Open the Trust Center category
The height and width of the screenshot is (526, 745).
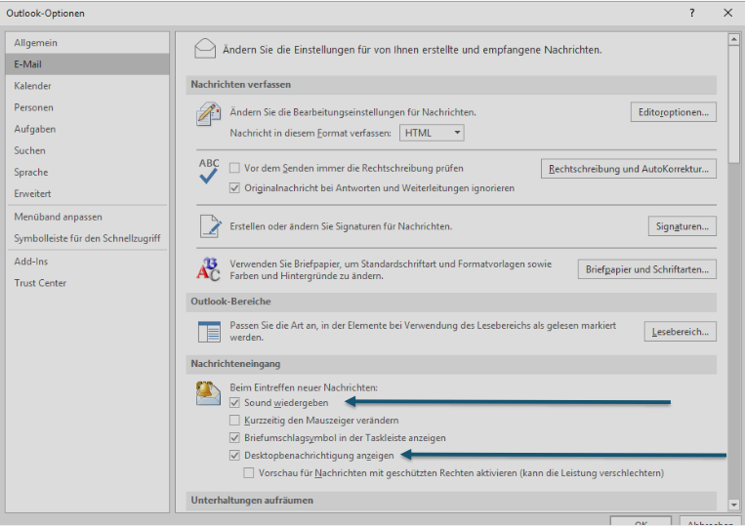[88, 283]
